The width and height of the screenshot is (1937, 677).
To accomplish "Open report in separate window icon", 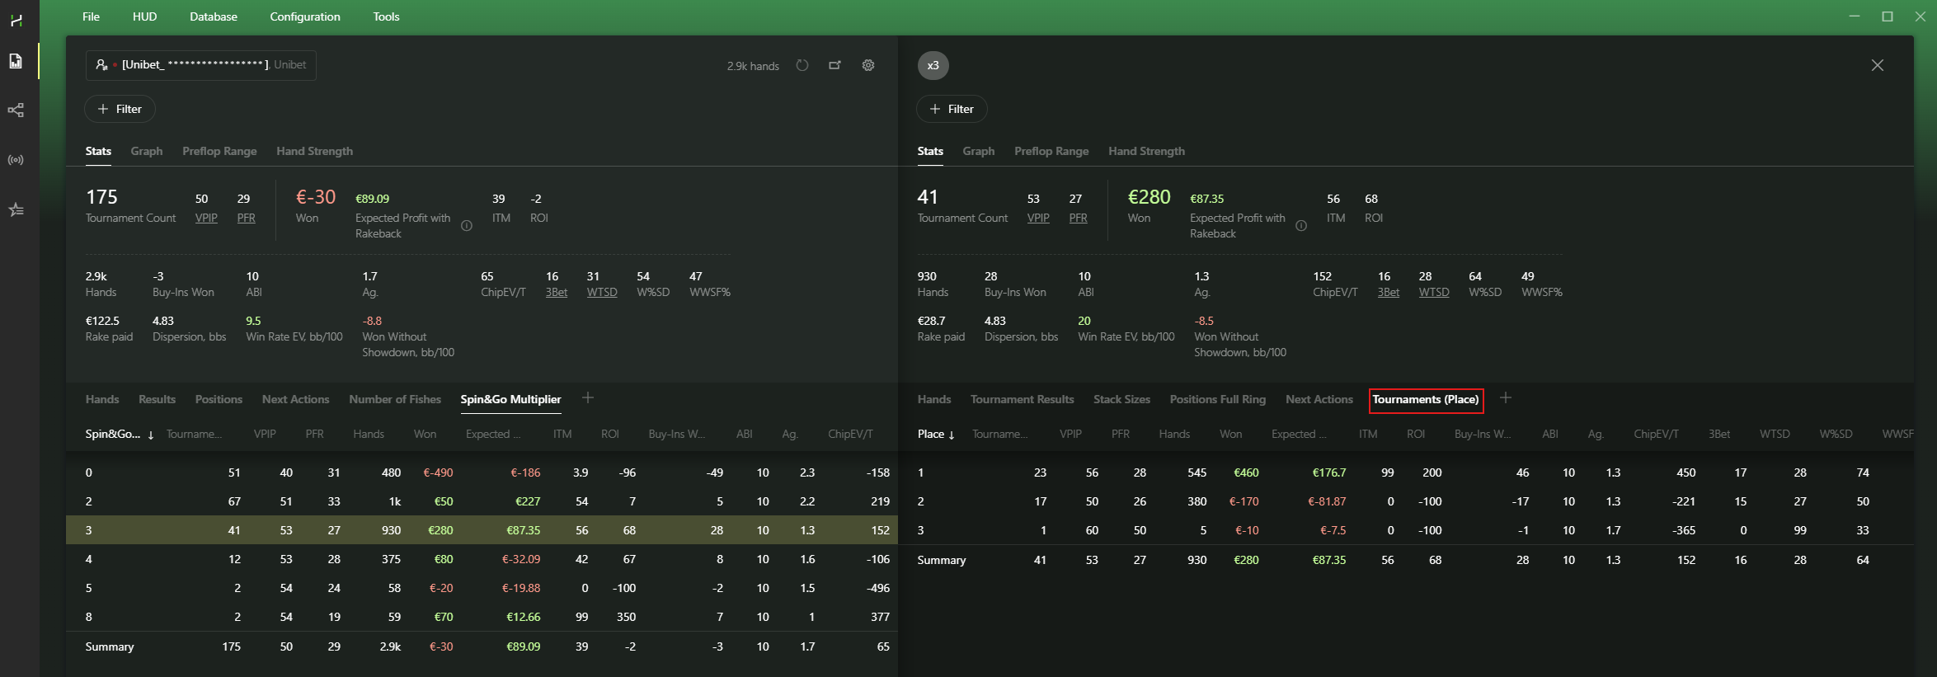I will (835, 65).
